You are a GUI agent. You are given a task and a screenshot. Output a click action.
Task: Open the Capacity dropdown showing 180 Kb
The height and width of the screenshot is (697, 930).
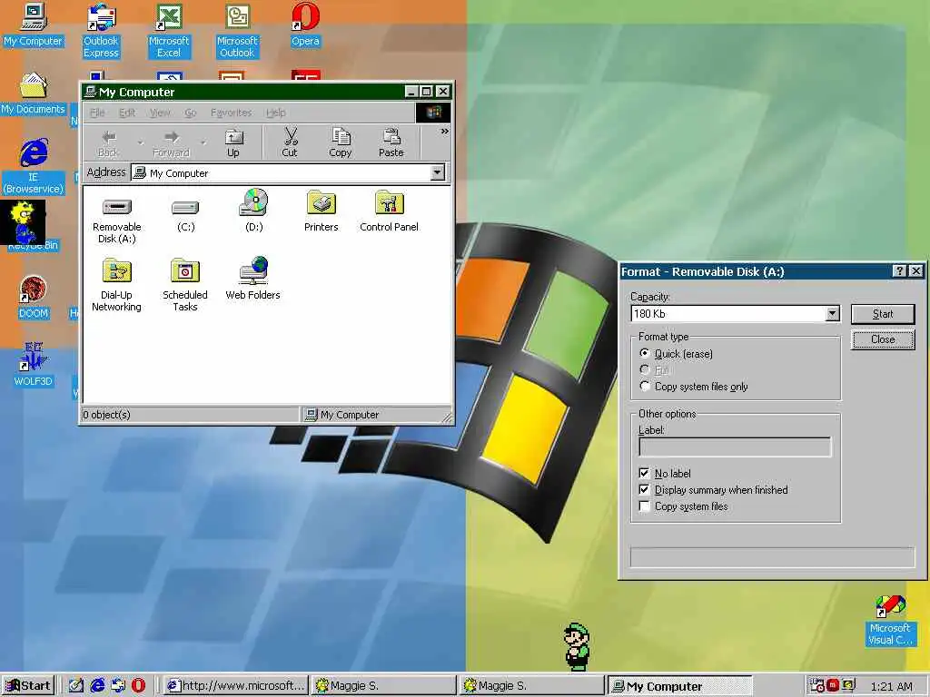point(833,313)
